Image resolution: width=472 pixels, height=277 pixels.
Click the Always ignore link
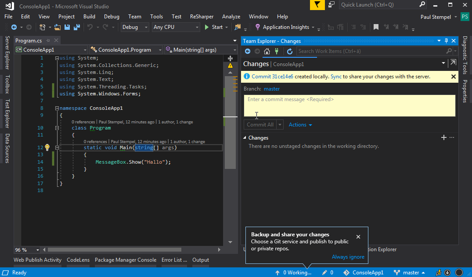pos(348,257)
